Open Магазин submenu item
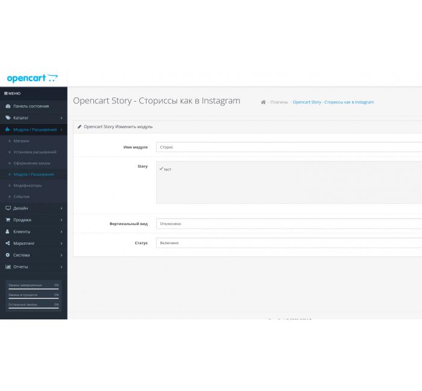The width and height of the screenshot is (422, 391). 34,141
